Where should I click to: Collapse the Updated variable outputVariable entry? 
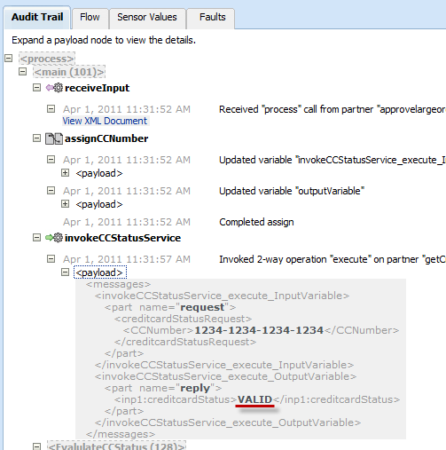pyautogui.click(x=51, y=191)
